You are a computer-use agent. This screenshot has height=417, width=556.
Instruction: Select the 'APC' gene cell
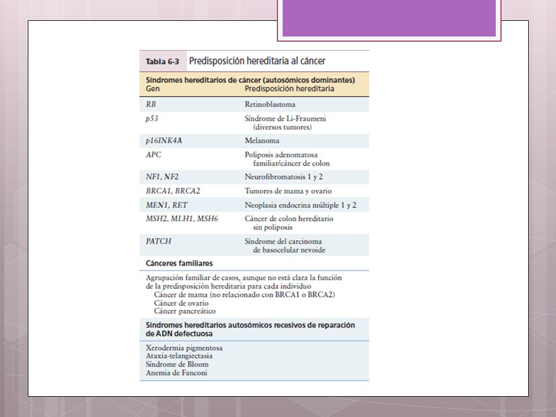153,155
